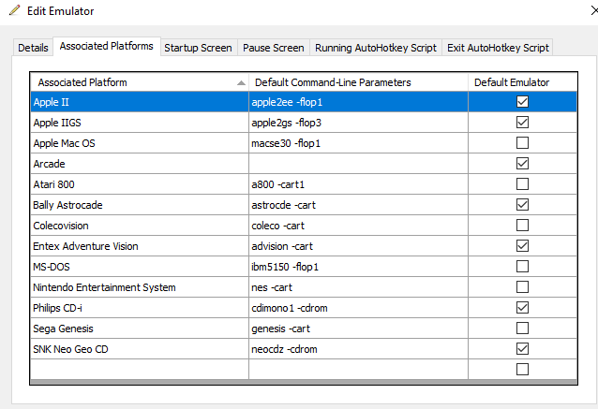Click the cdimono1 -cdrom parameter cell
Viewport: 598px width, 409px height.
358,307
